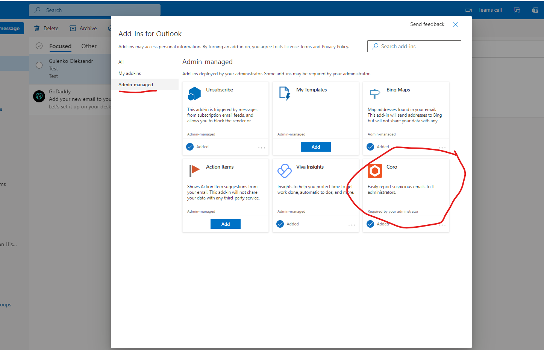Screen dimensions: 544x350
Task: Click the 'Add-Ins for Outlook' dialog title
Action: (150, 34)
